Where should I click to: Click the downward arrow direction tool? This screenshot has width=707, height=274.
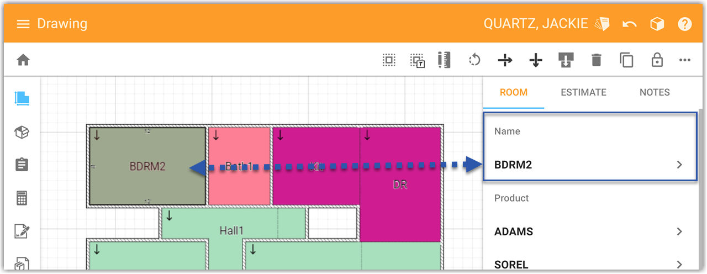pyautogui.click(x=535, y=60)
